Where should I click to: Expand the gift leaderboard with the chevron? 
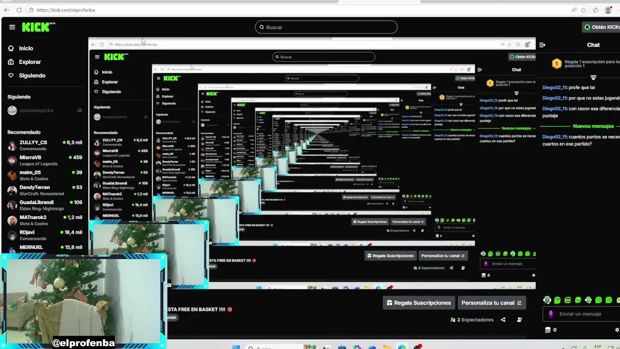pyautogui.click(x=593, y=78)
